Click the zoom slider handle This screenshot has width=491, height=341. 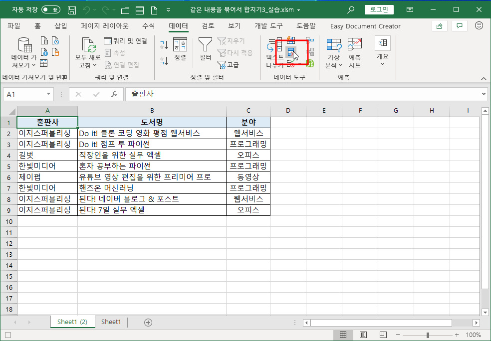tap(428, 335)
